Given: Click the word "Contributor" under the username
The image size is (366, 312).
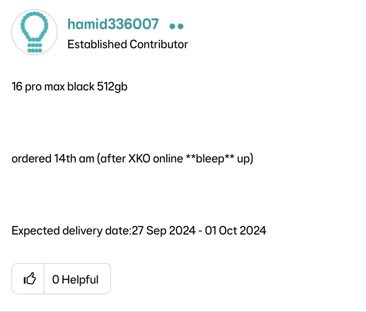Looking at the screenshot, I should (159, 44).
